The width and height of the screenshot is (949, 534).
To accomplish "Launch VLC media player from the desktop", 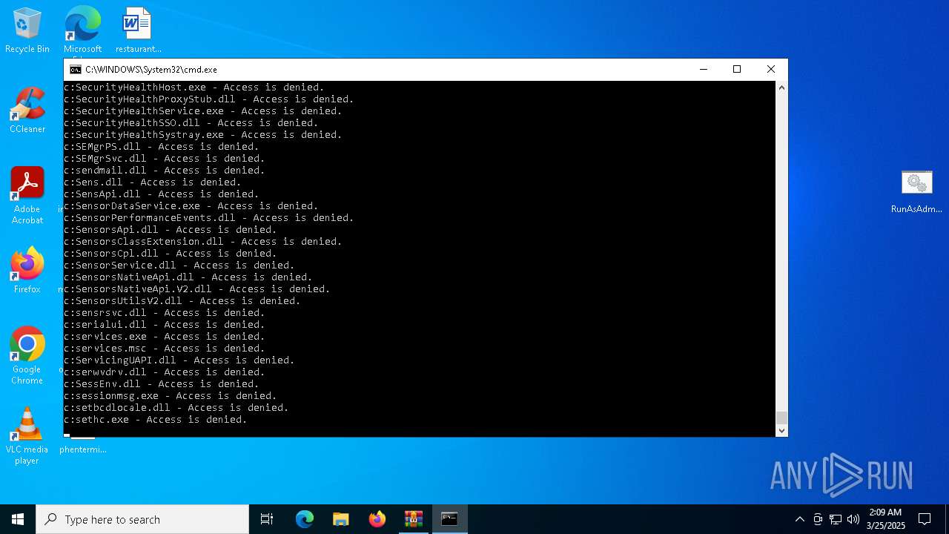I will click(27, 436).
